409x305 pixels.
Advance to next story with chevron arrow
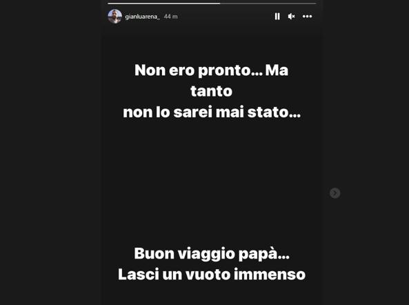coord(335,193)
